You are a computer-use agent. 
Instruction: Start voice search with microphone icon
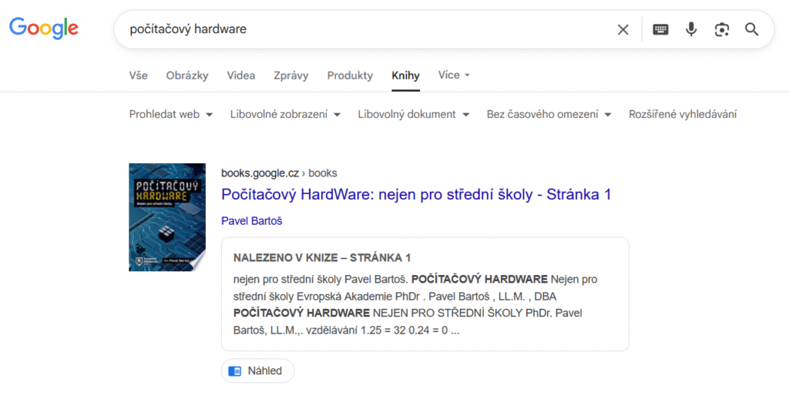pyautogui.click(x=691, y=30)
